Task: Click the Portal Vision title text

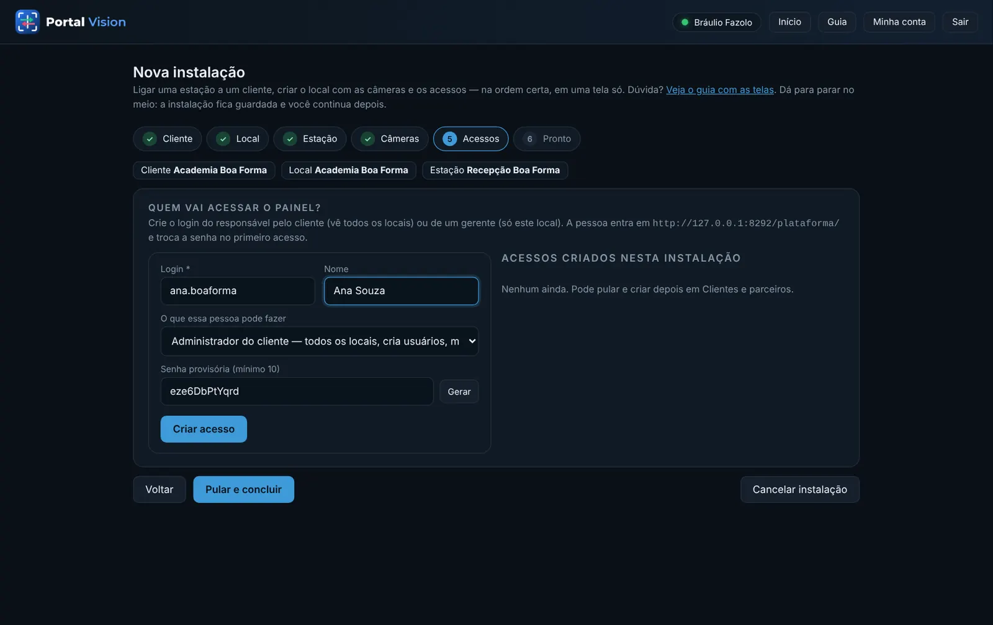Action: (x=86, y=22)
